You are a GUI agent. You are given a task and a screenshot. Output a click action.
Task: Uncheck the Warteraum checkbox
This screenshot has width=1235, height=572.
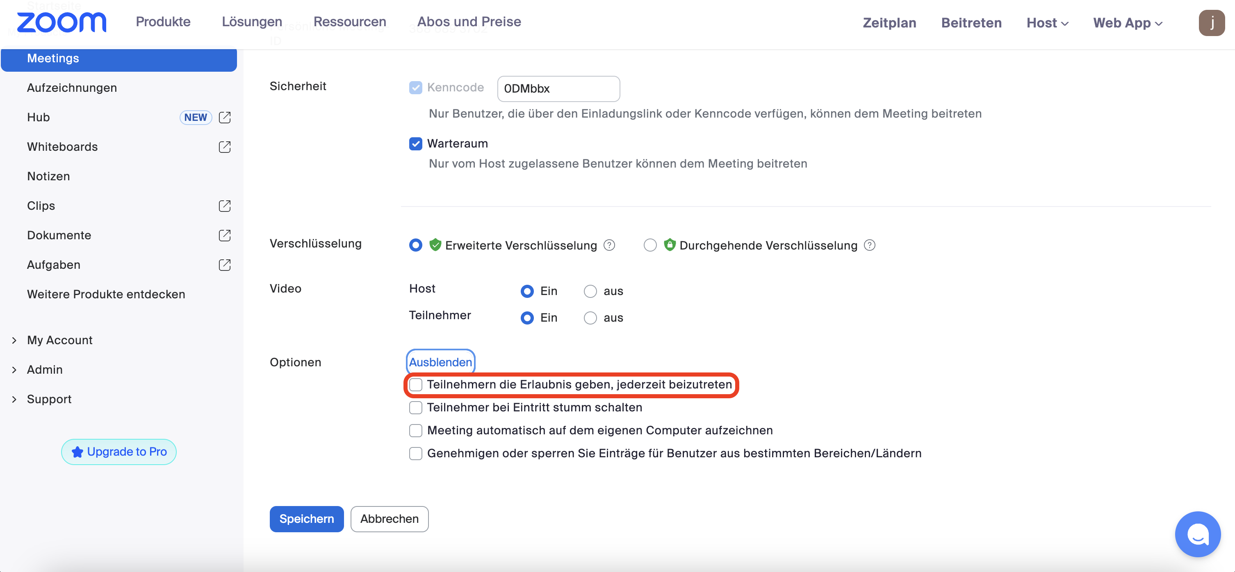tap(415, 144)
